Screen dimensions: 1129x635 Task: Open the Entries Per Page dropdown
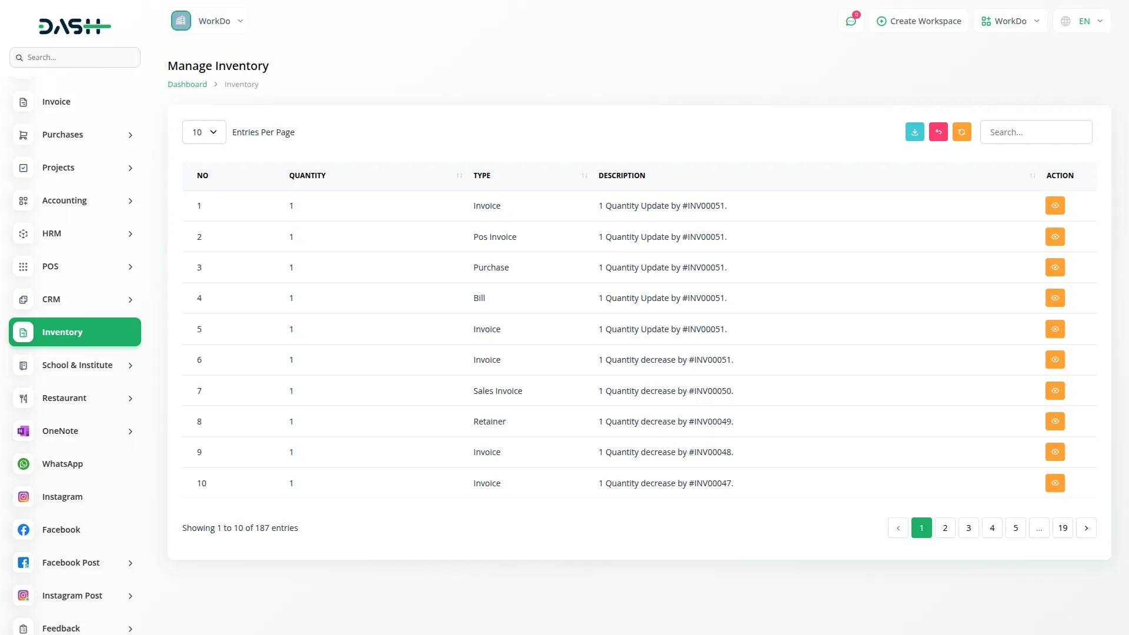pyautogui.click(x=203, y=132)
